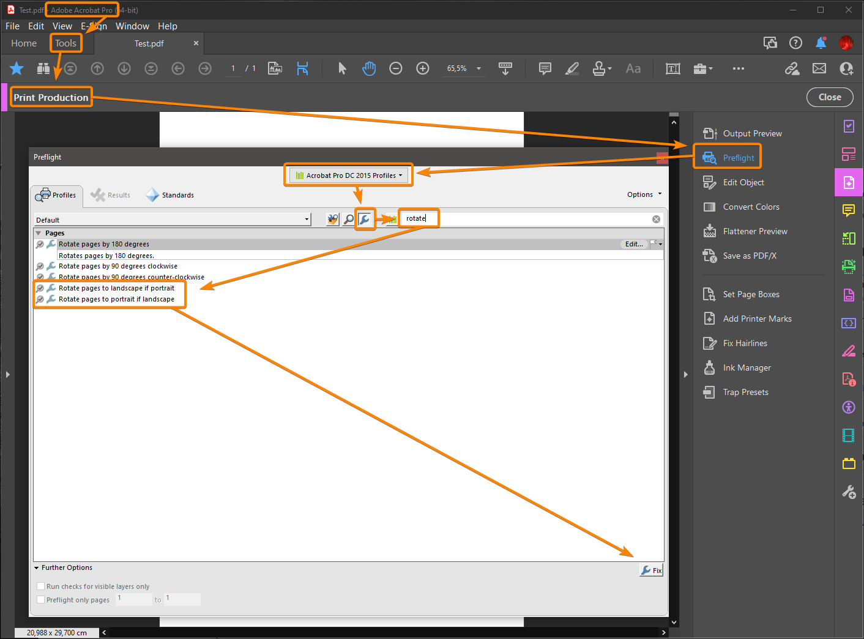Collapse the Further Options section
The height and width of the screenshot is (639, 864).
pyautogui.click(x=37, y=567)
